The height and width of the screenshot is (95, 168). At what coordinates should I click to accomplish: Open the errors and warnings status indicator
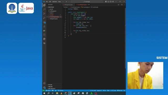48,91
